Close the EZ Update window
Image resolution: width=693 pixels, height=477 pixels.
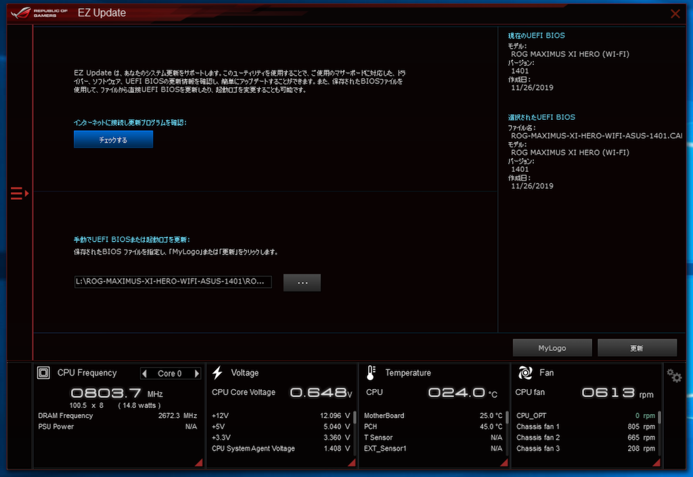pyautogui.click(x=675, y=14)
